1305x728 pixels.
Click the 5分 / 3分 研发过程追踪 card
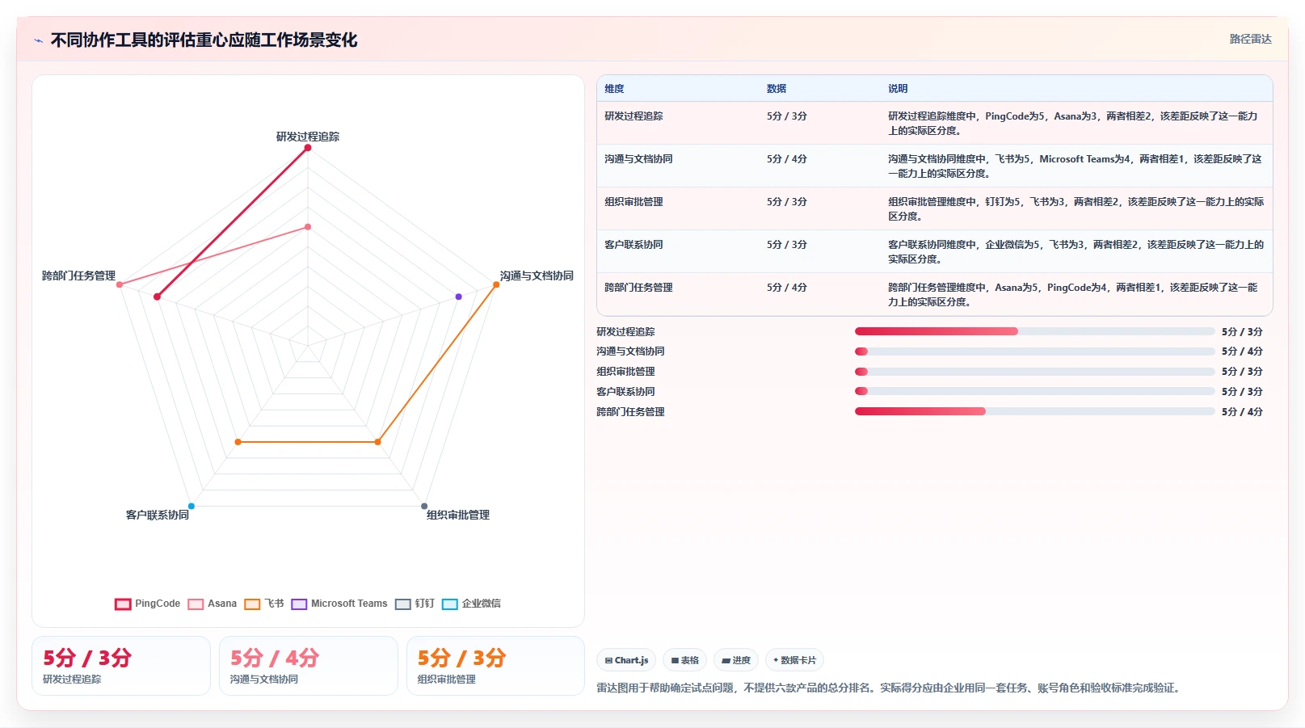pos(121,666)
